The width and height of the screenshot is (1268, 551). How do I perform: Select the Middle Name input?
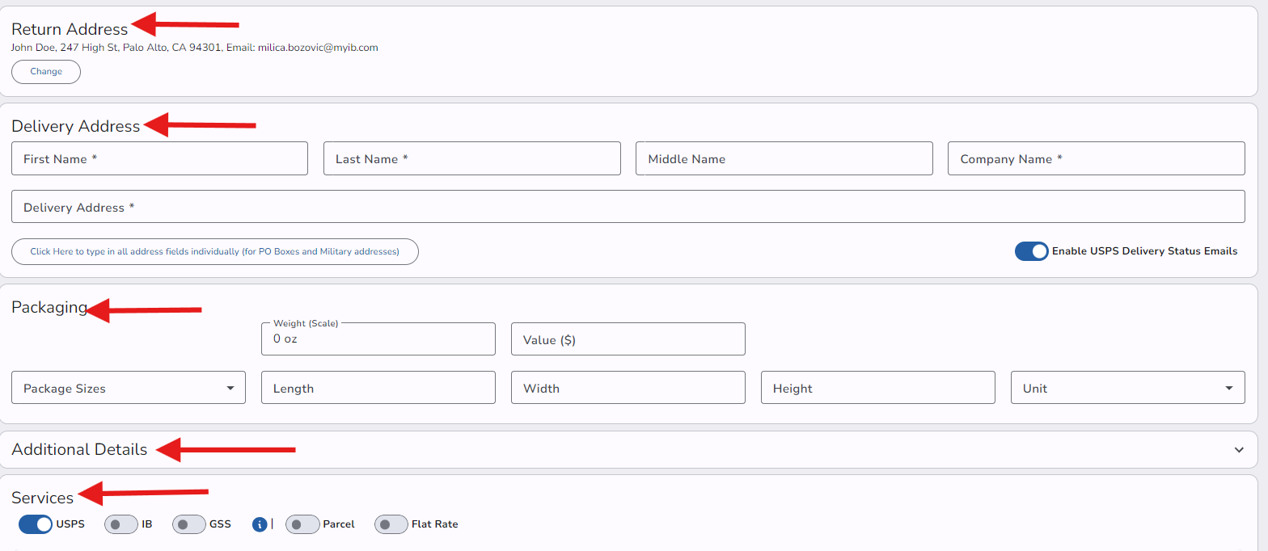(784, 159)
